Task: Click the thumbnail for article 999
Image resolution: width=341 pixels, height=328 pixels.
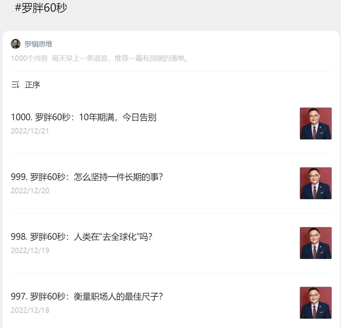Action: (315, 183)
